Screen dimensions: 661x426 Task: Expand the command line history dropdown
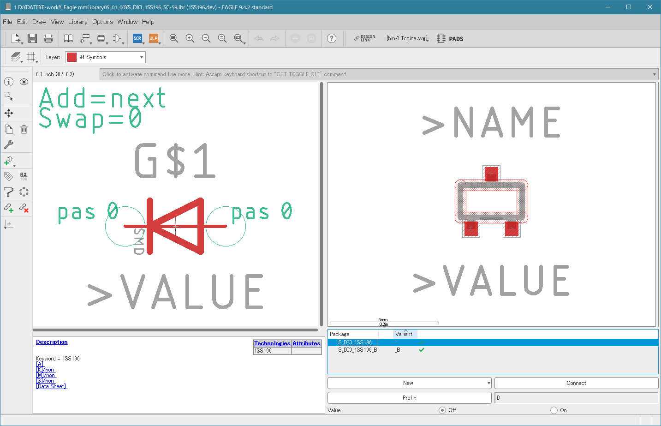pyautogui.click(x=654, y=74)
